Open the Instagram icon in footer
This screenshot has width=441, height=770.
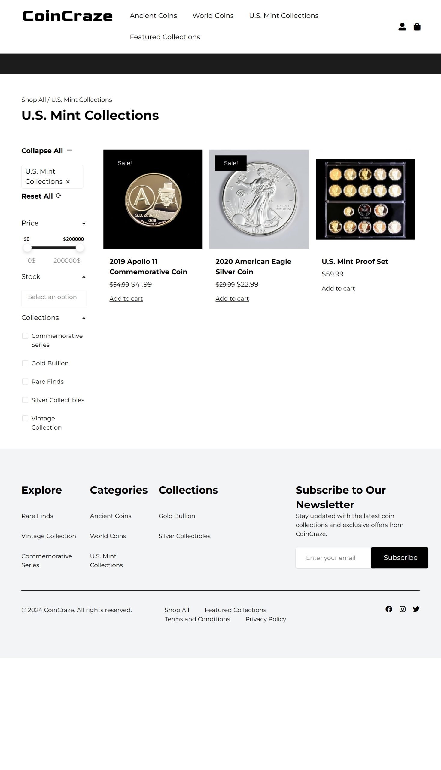pyautogui.click(x=402, y=609)
